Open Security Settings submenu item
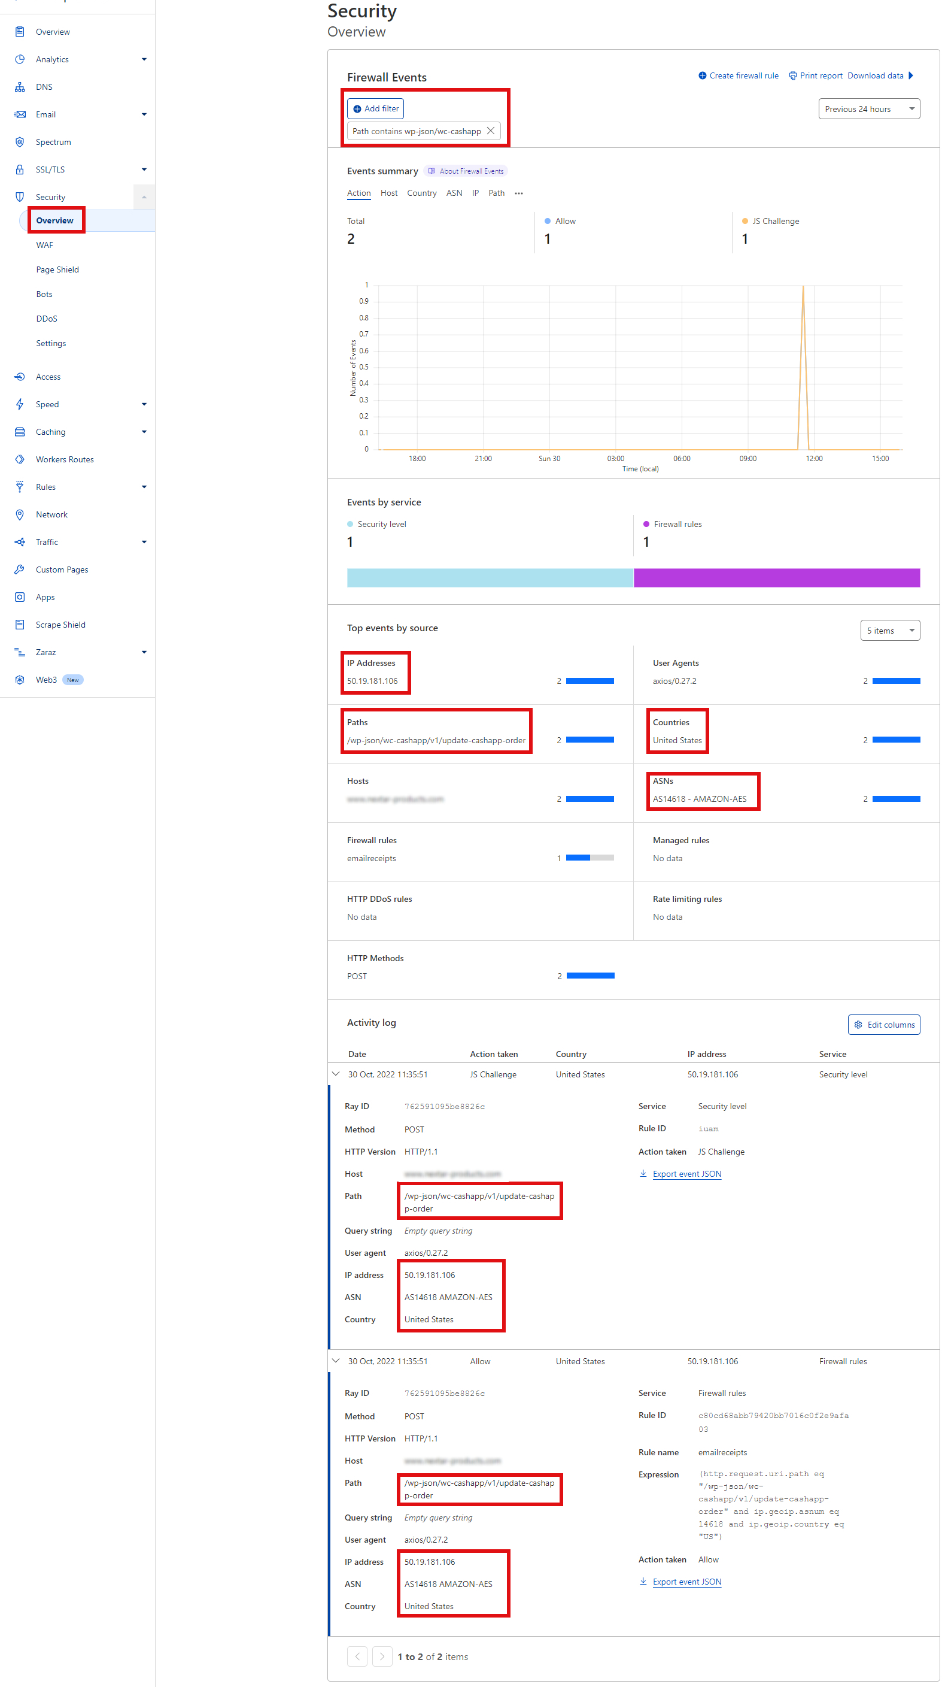Viewport: 945px width, 1687px height. pos(51,343)
